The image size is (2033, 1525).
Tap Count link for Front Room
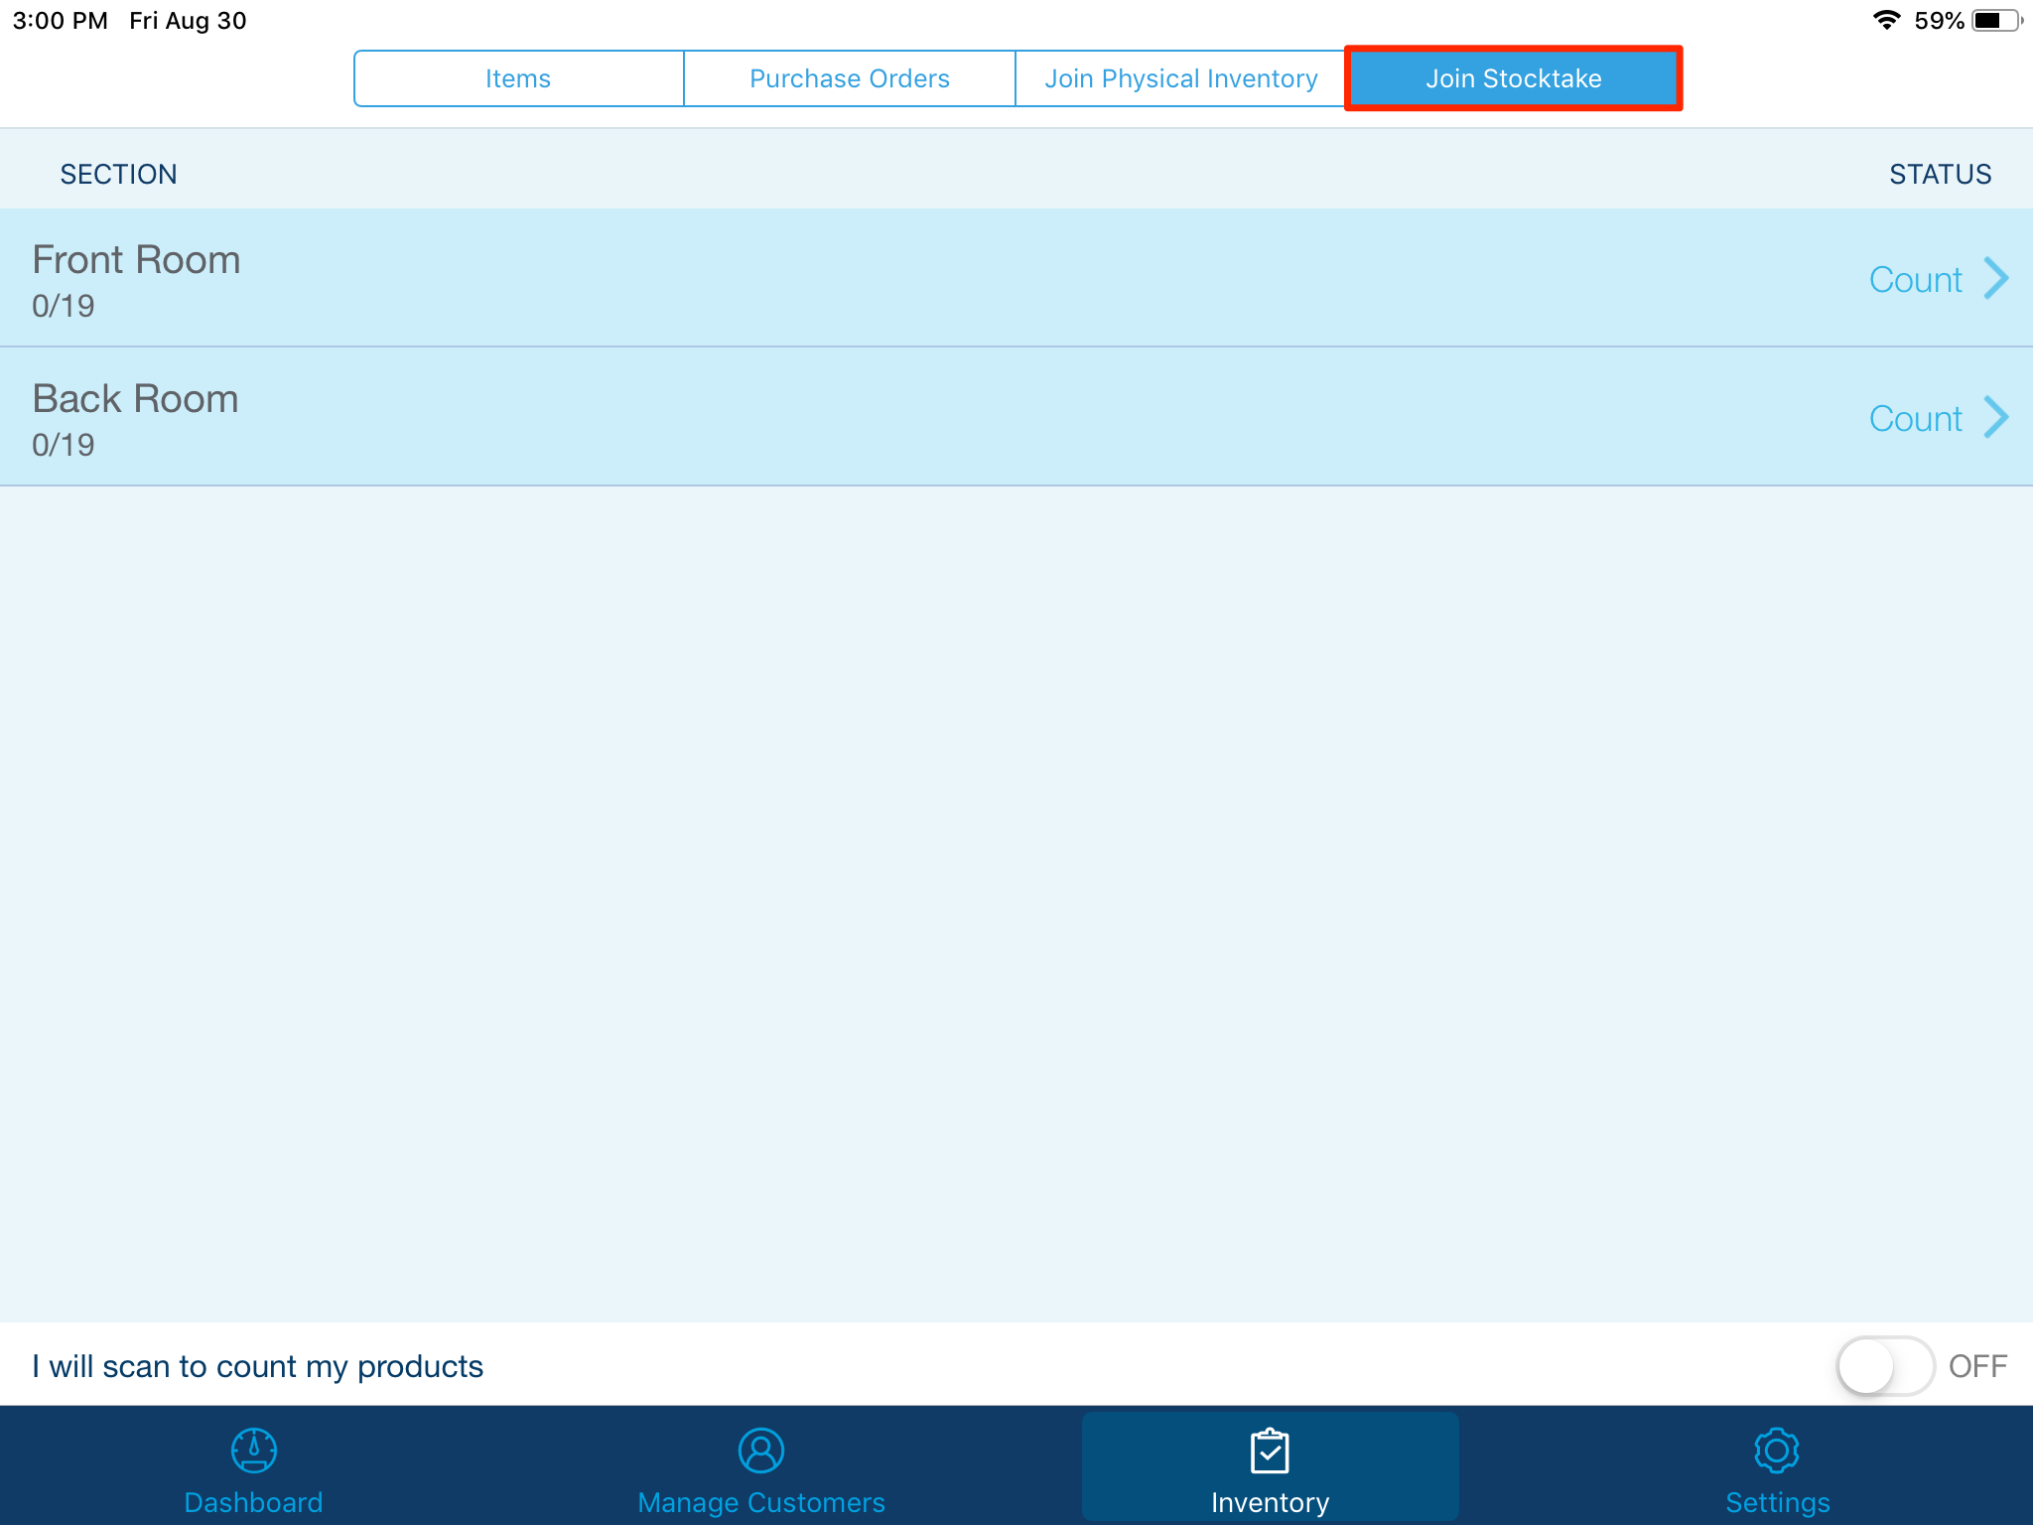point(1915,280)
